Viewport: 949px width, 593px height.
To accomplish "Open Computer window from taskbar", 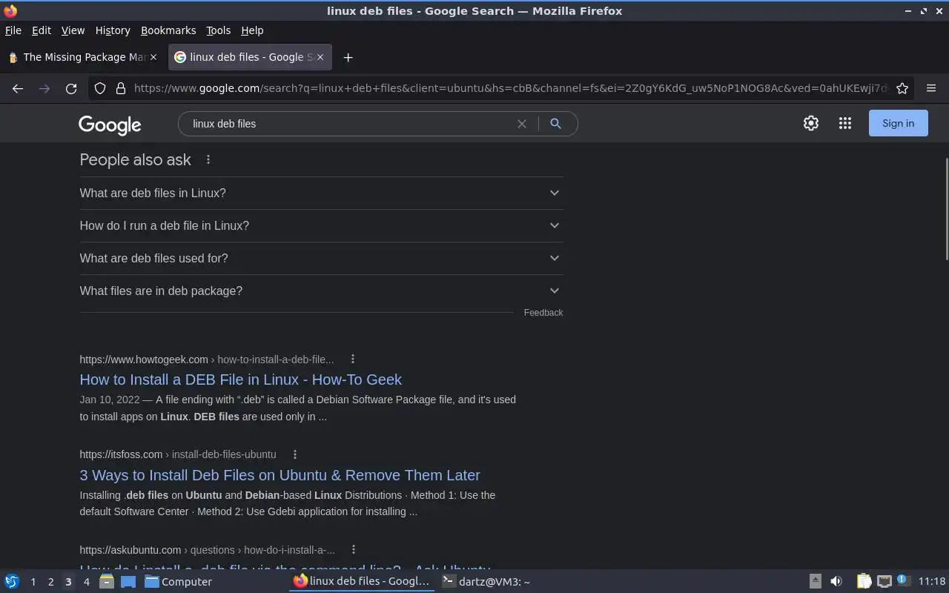I will pos(178,582).
